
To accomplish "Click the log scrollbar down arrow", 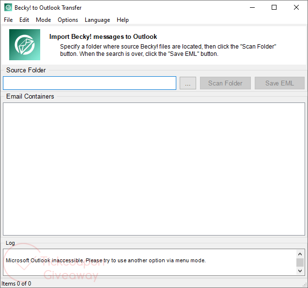I will pos(300,271).
